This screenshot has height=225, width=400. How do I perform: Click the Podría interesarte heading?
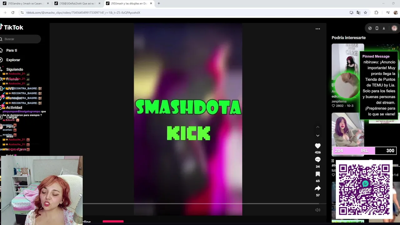[x=348, y=38]
